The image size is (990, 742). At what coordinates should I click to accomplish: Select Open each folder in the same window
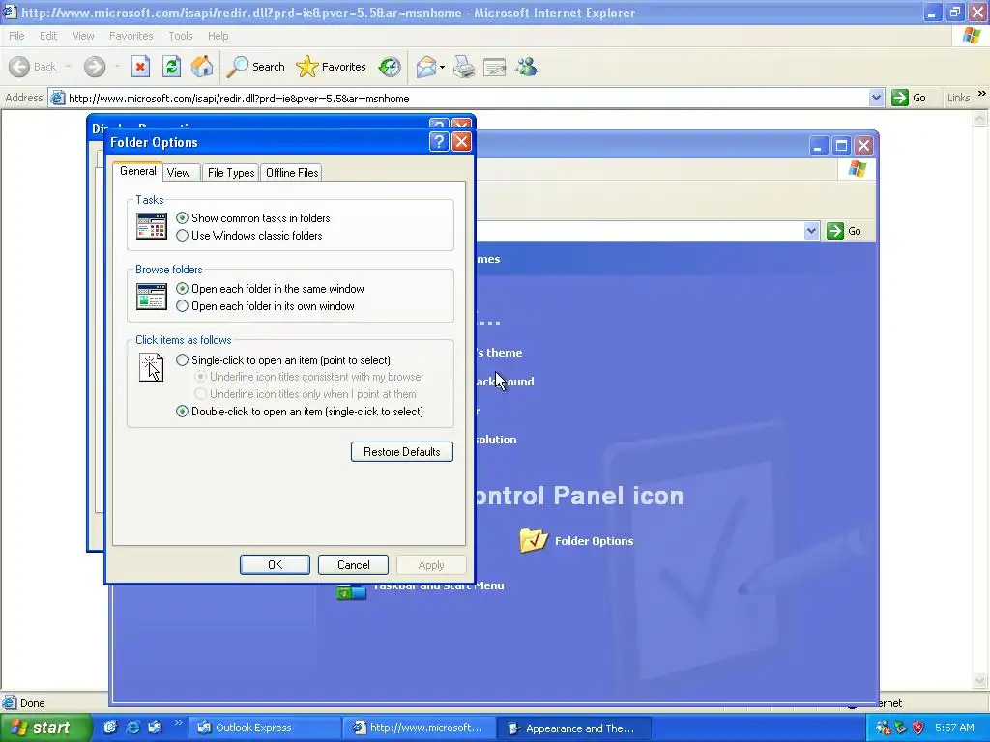pyautogui.click(x=271, y=289)
